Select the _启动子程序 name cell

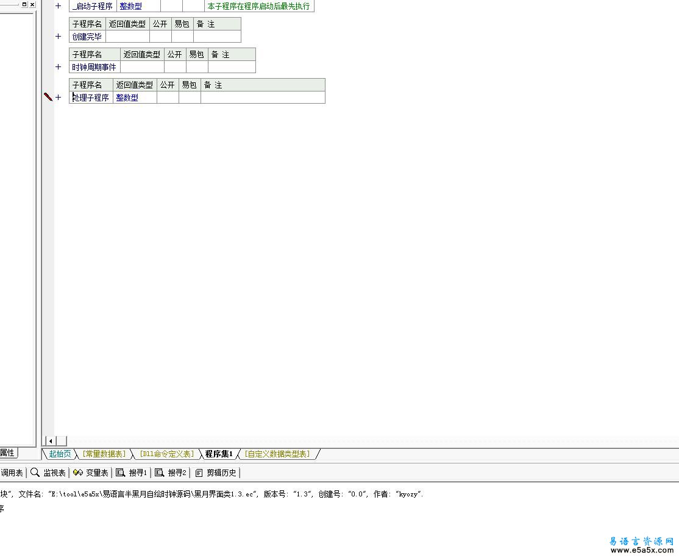pos(93,6)
